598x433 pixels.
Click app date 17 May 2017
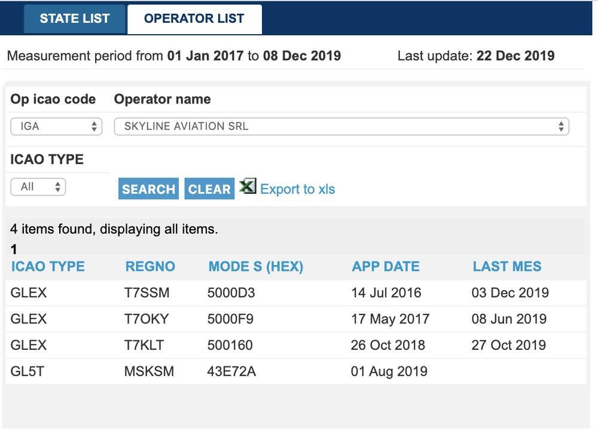390,319
